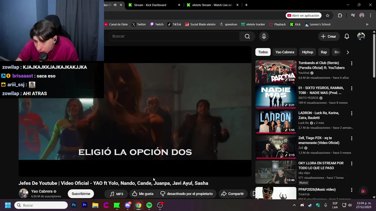Screen dimensions: 376x211
Task: Open Twitter bookmark
Action: [x=139, y=24]
